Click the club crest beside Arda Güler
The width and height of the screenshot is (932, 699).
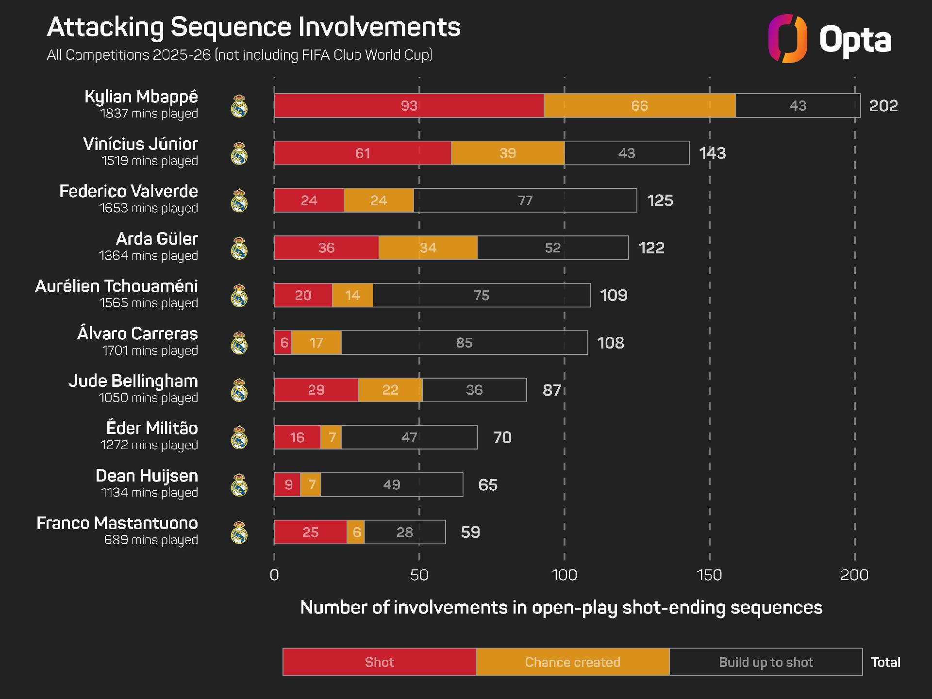pyautogui.click(x=239, y=248)
